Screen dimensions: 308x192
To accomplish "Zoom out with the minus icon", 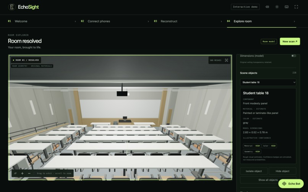I will (29, 173).
